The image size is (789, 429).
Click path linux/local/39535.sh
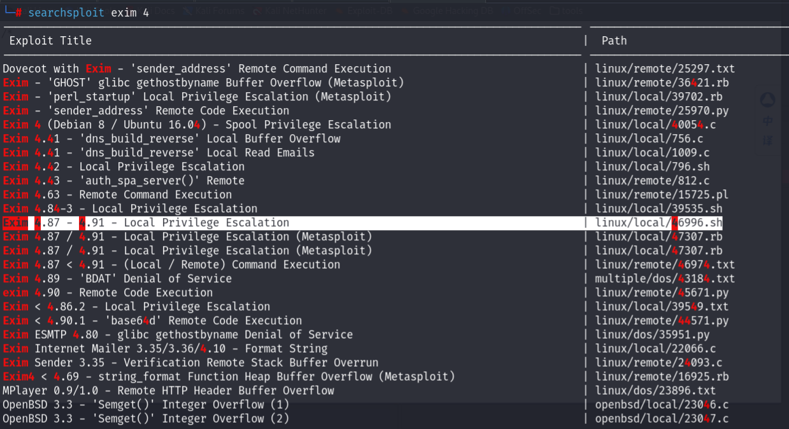[x=658, y=208]
